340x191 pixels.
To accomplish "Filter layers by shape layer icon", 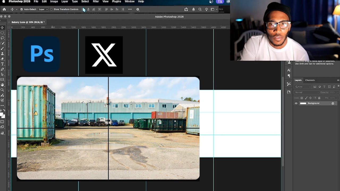I will (329, 87).
